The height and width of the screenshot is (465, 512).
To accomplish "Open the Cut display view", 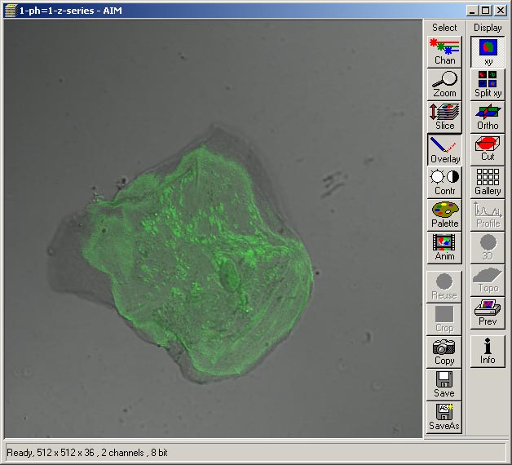I will coord(488,149).
